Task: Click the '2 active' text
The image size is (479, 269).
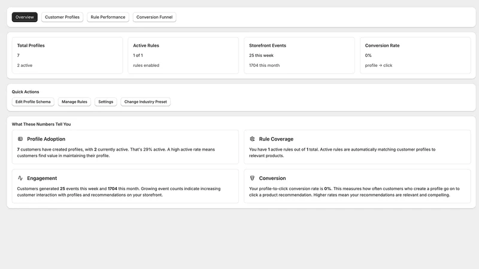Action: coord(25,65)
